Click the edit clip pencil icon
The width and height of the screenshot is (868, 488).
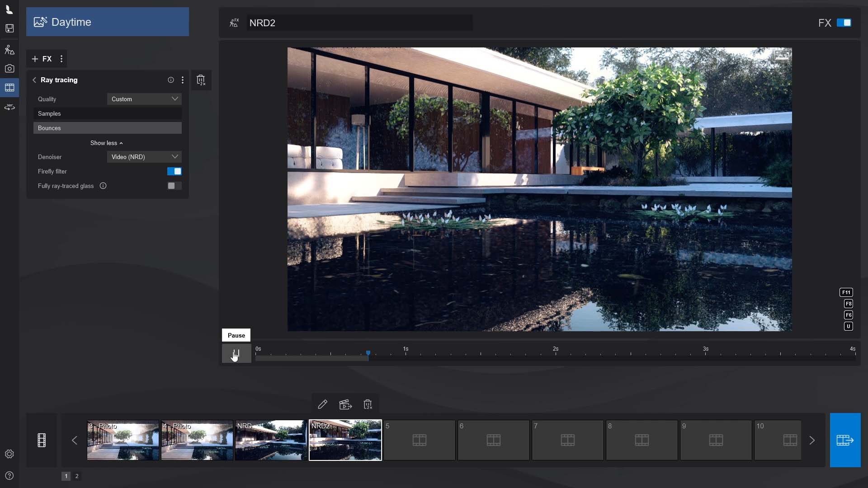[322, 404]
